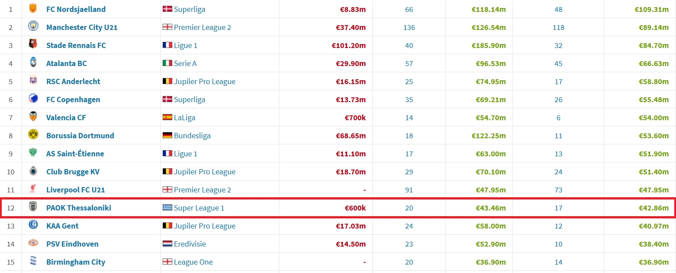Open the Eredivisie league link
The image size is (676, 273).
pyautogui.click(x=190, y=244)
